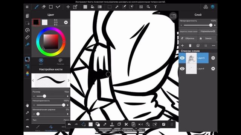
Task: Toggle the color panel icon in sidebar
Action: (x=27, y=59)
